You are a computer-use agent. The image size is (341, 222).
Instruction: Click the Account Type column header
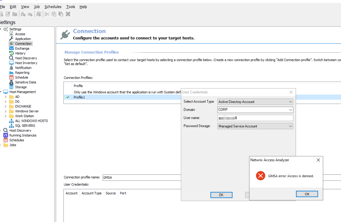92,193
